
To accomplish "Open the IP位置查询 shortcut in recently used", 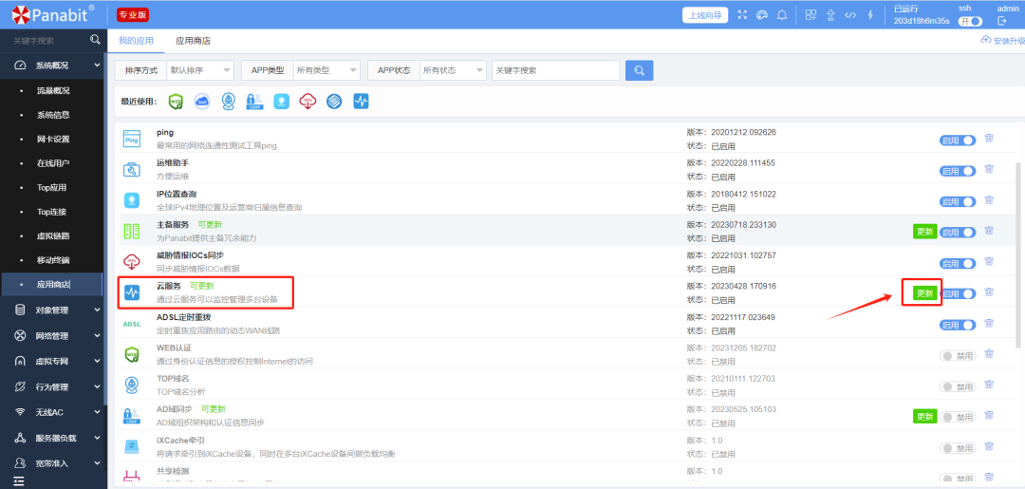I will [281, 102].
